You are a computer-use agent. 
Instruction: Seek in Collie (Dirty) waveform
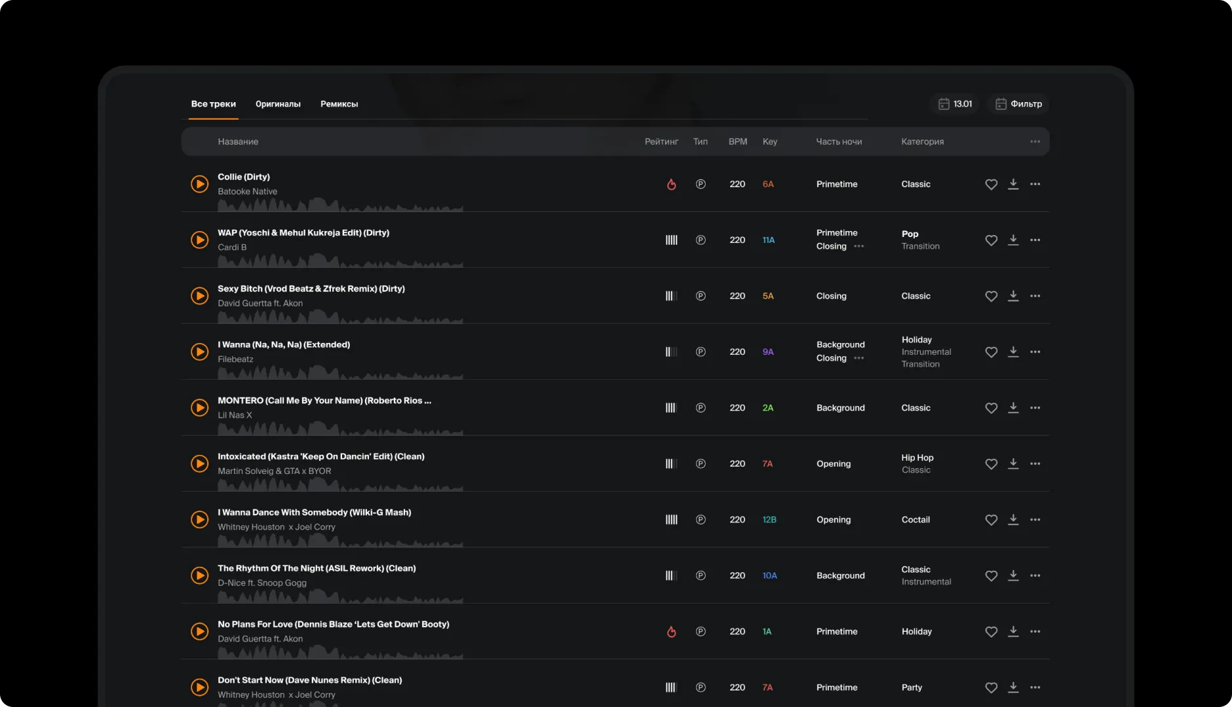340,204
